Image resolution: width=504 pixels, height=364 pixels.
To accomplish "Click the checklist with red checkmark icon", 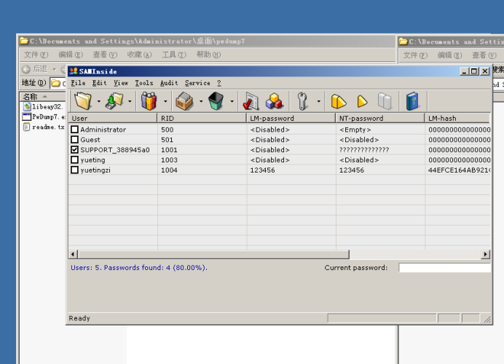I will (x=251, y=101).
